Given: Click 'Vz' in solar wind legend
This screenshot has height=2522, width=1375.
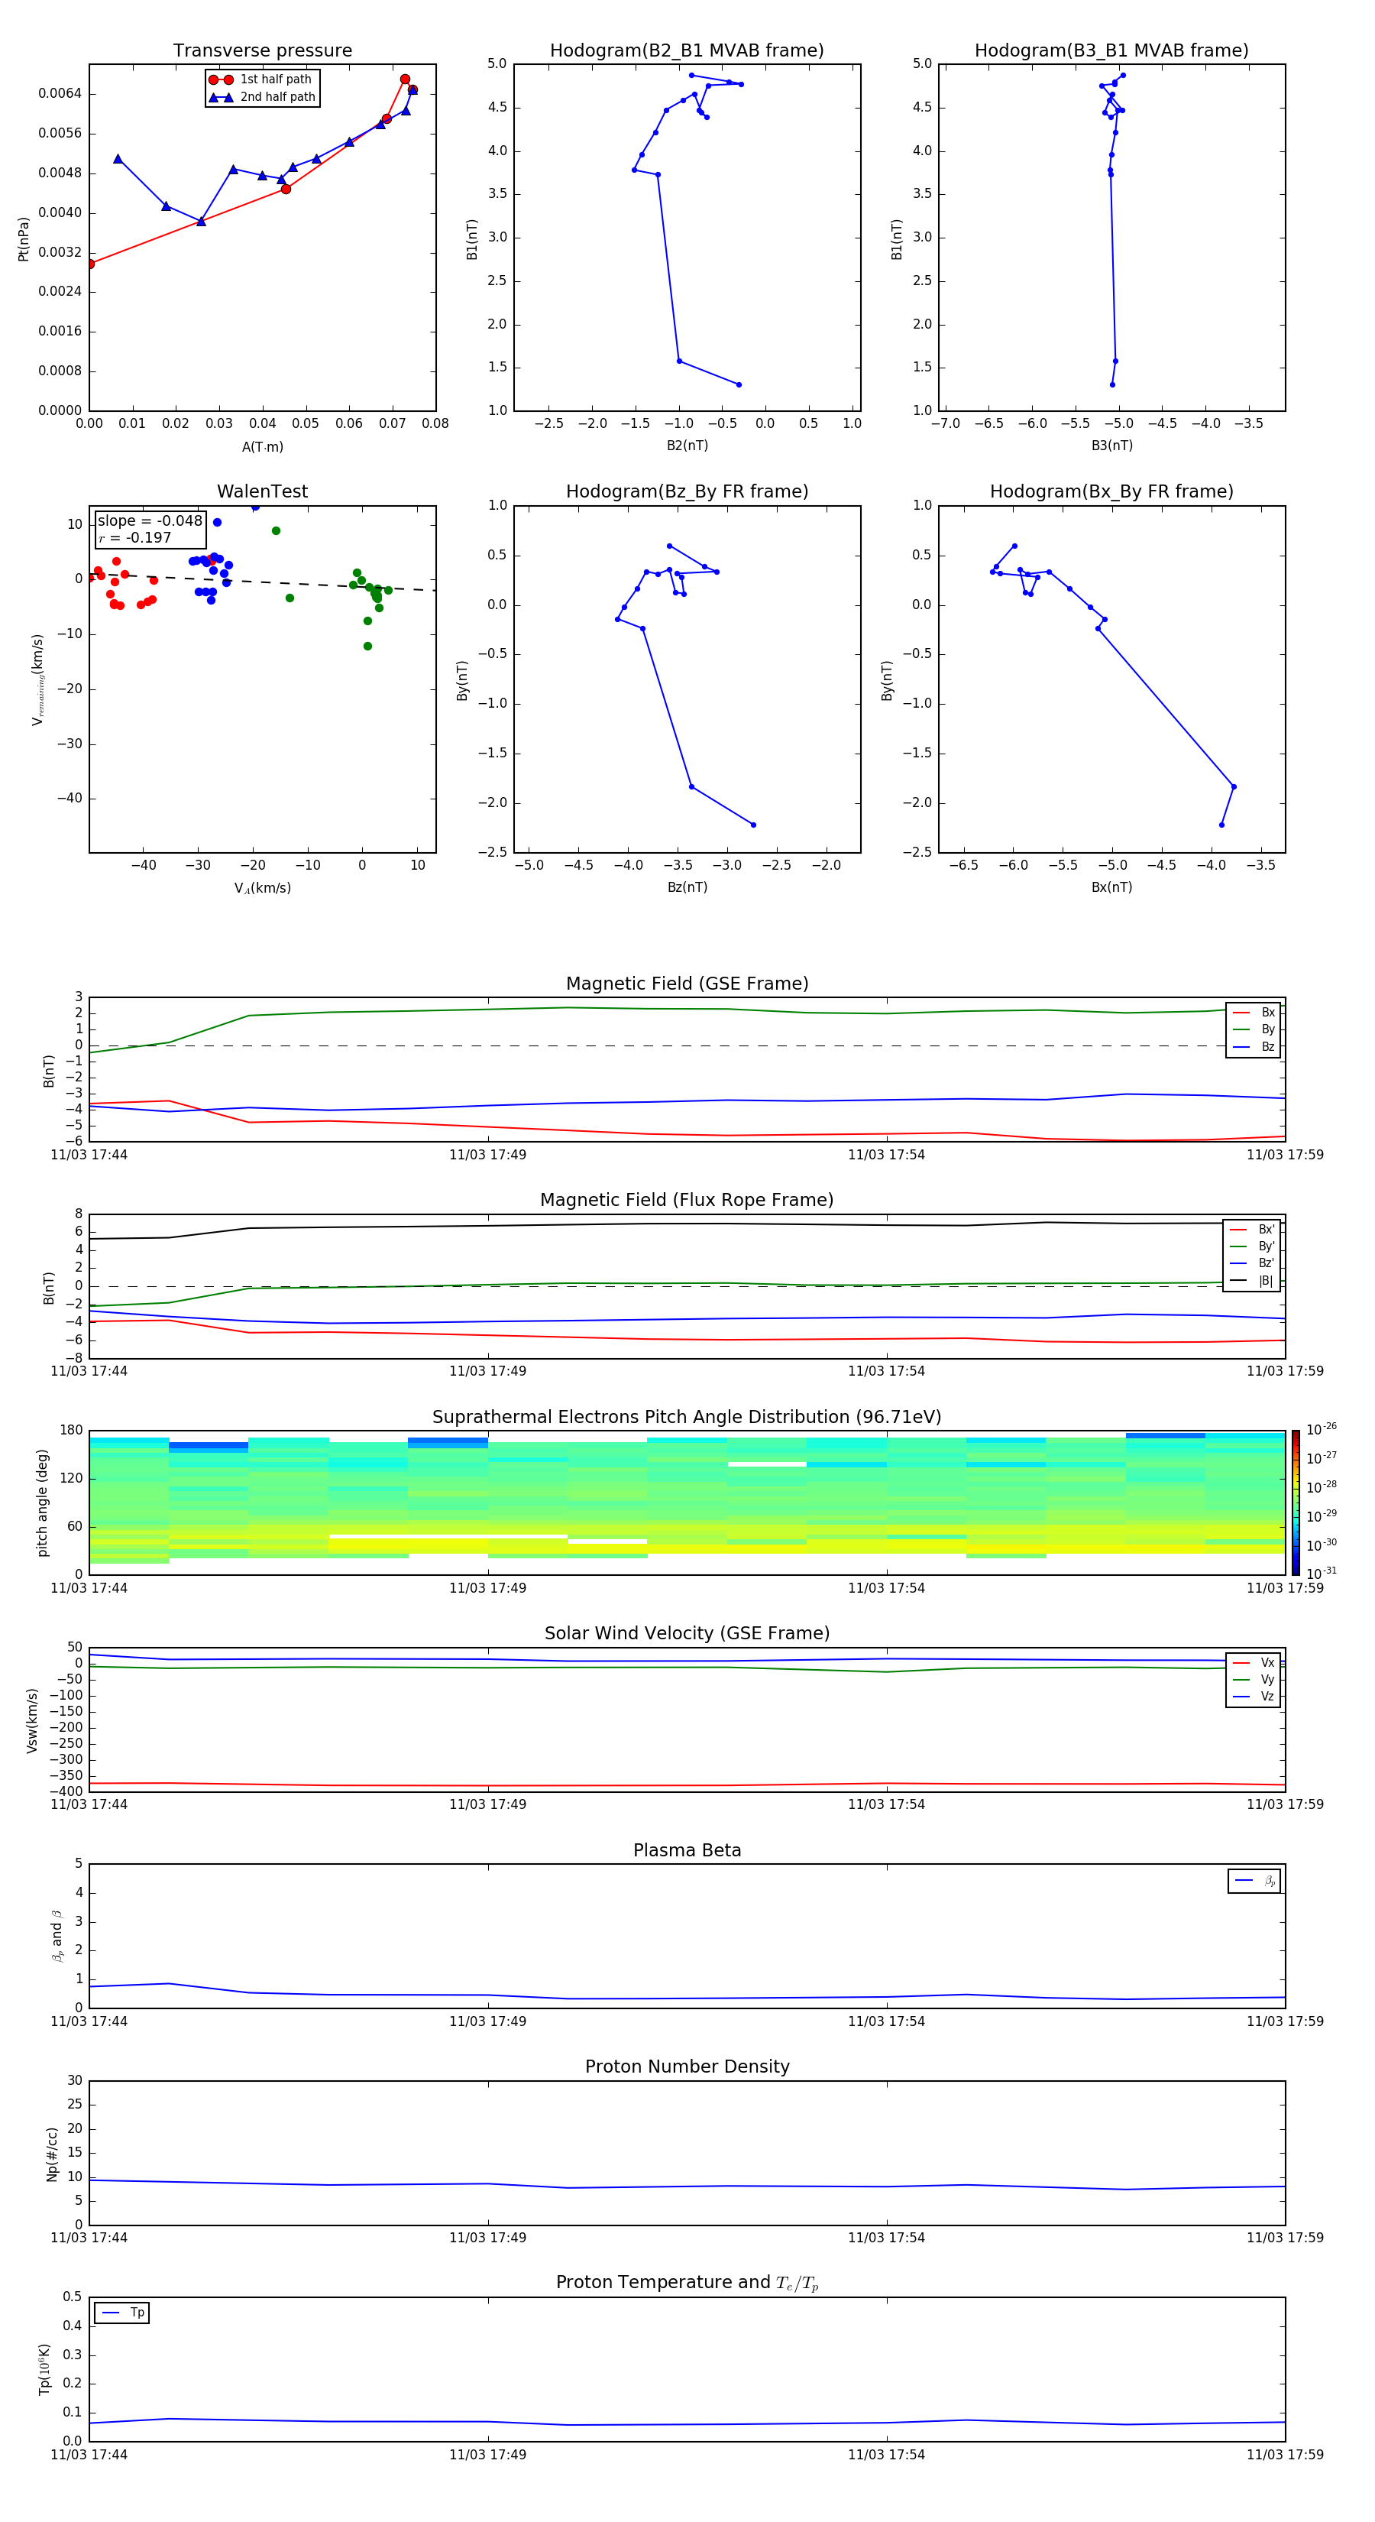Looking at the screenshot, I should coord(1267,1697).
